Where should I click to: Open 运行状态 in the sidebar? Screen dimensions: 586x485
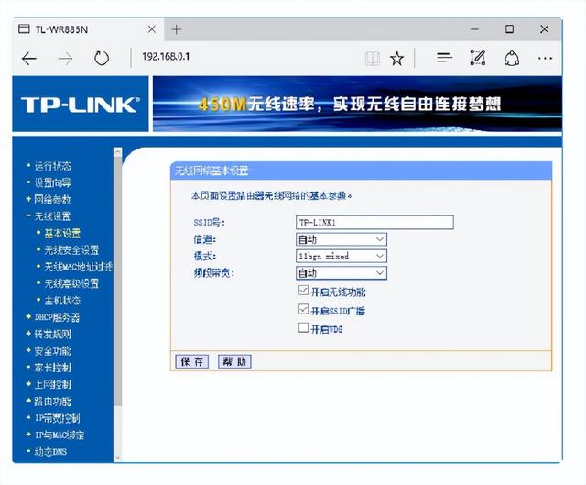[x=52, y=166]
